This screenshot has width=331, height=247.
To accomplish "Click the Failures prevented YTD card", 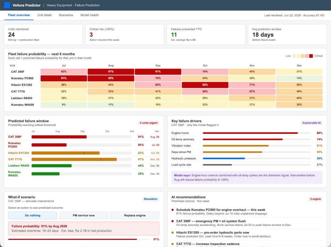I will tap(206, 34).
